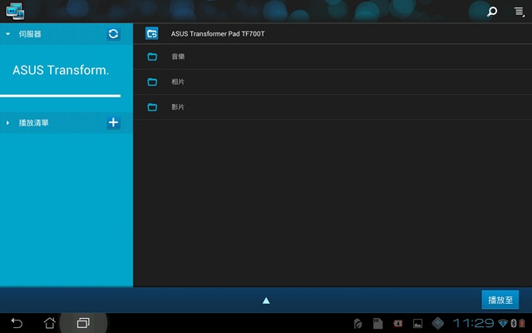Select ASUS Transform. server in sidebar

coord(61,70)
